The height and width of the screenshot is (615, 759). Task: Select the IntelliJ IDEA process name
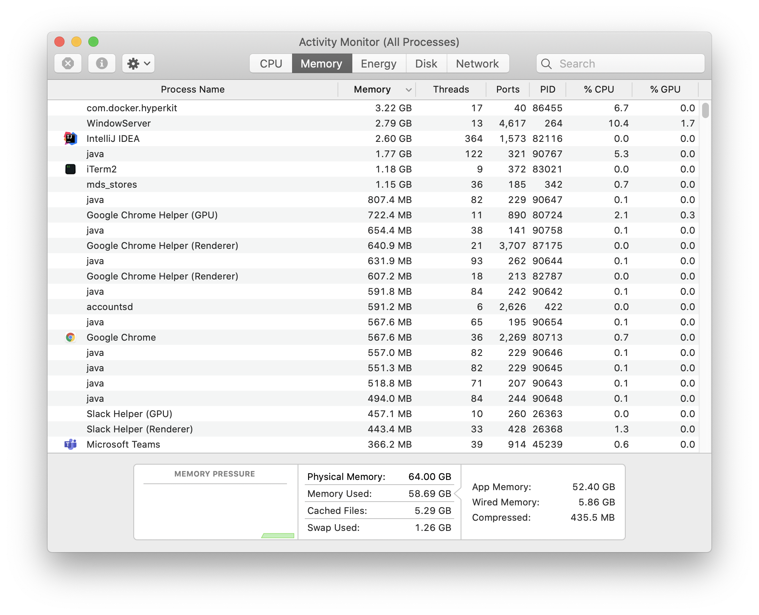113,138
